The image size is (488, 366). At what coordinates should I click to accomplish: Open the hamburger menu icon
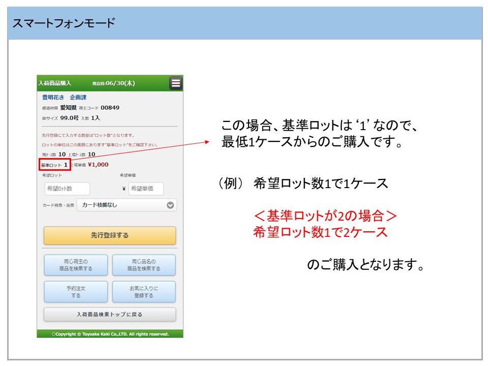[x=176, y=83]
